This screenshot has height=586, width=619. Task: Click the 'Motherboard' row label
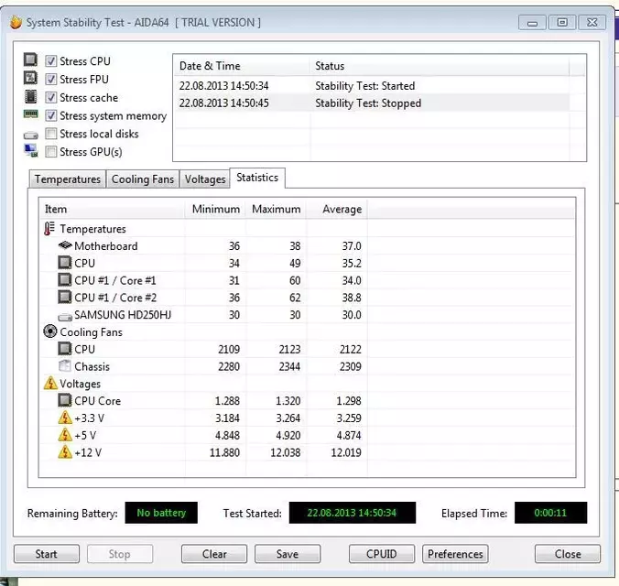106,246
